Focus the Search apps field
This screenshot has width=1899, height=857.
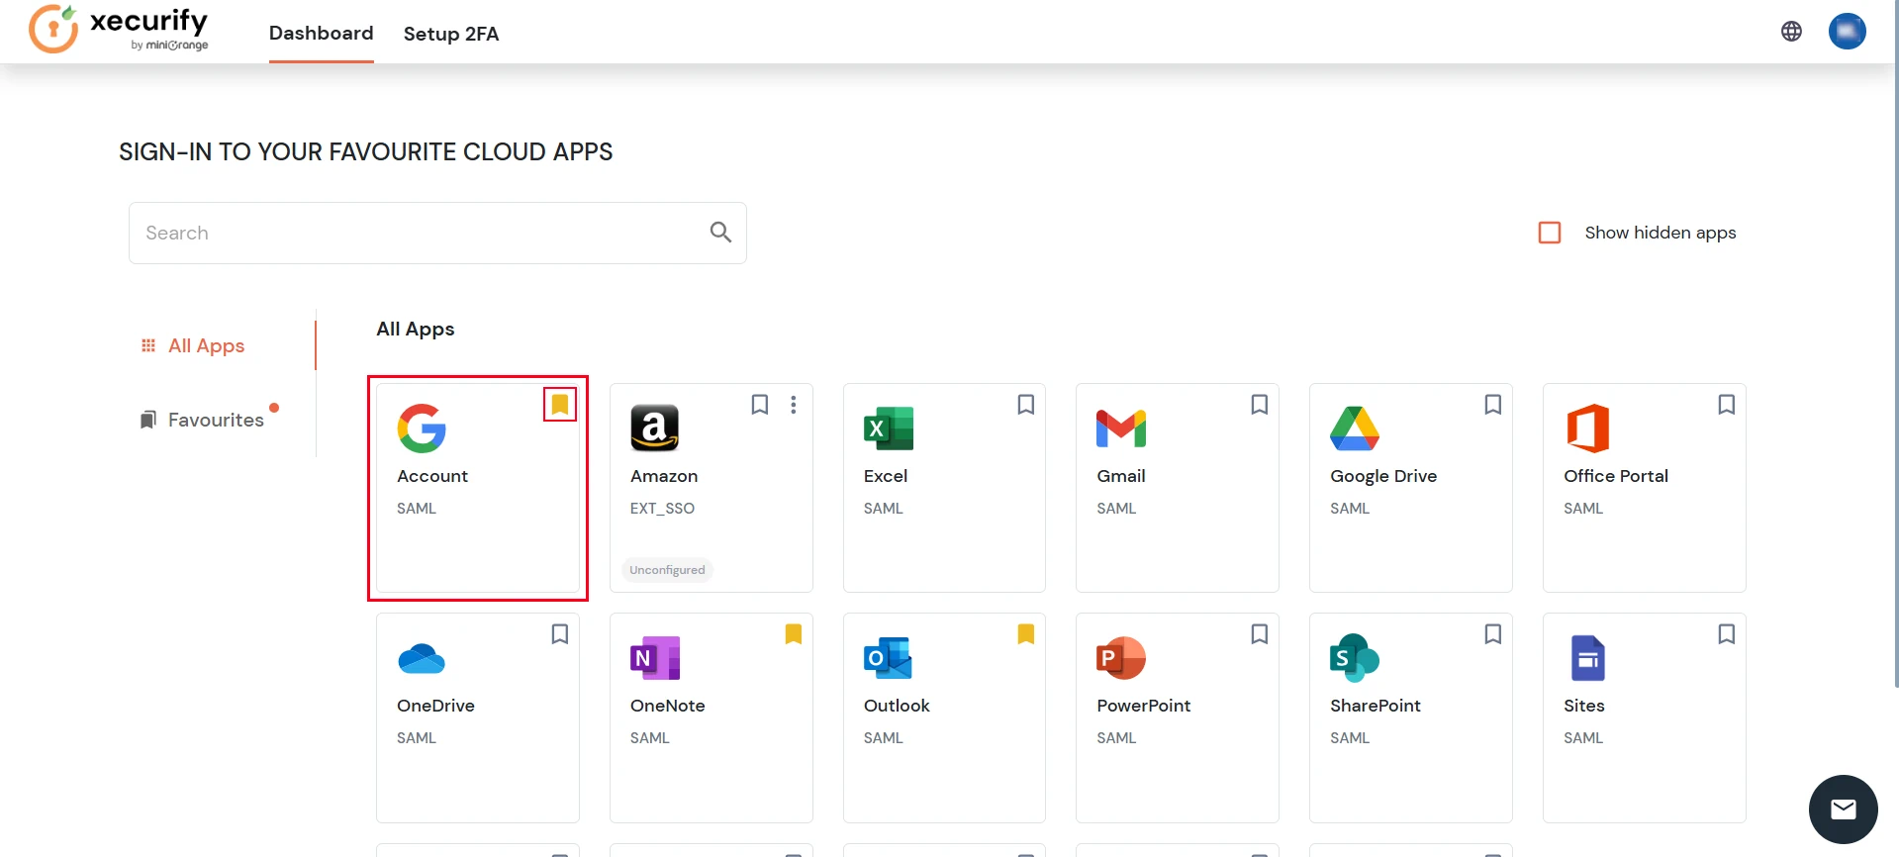[x=437, y=233]
